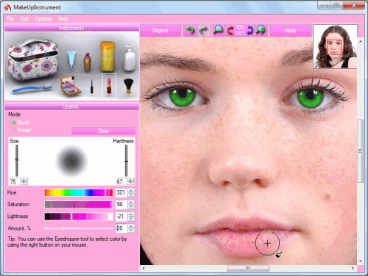This screenshot has height=276, width=368.
Task: Click the Saturation value field 98
Action: [121, 204]
